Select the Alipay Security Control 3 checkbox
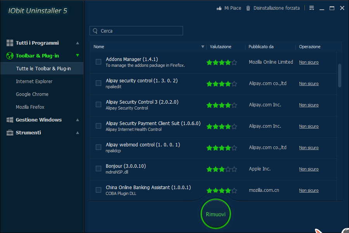Viewport: 349px width, 233px height. point(98,104)
